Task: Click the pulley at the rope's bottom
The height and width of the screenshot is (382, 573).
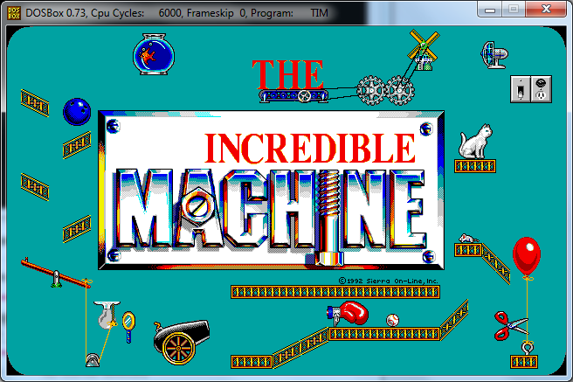Action: point(93,359)
